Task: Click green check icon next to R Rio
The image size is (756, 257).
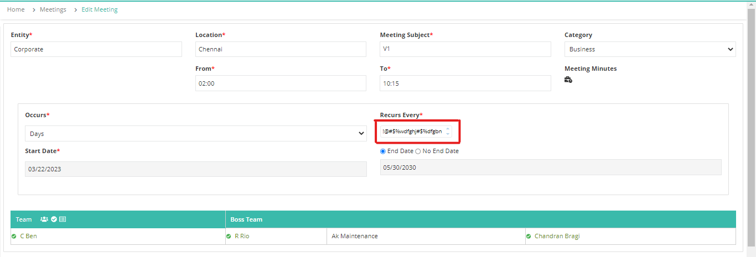Action: [x=229, y=237]
